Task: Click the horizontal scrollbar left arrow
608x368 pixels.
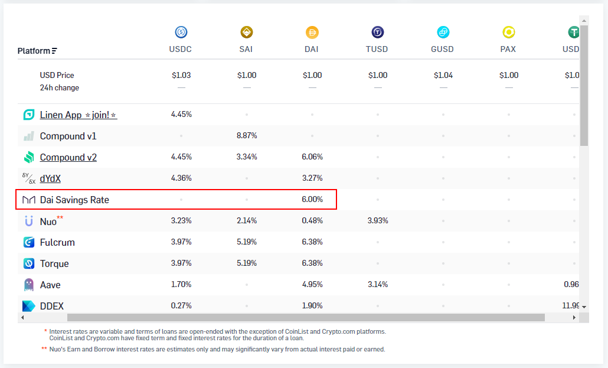Action: [22, 318]
